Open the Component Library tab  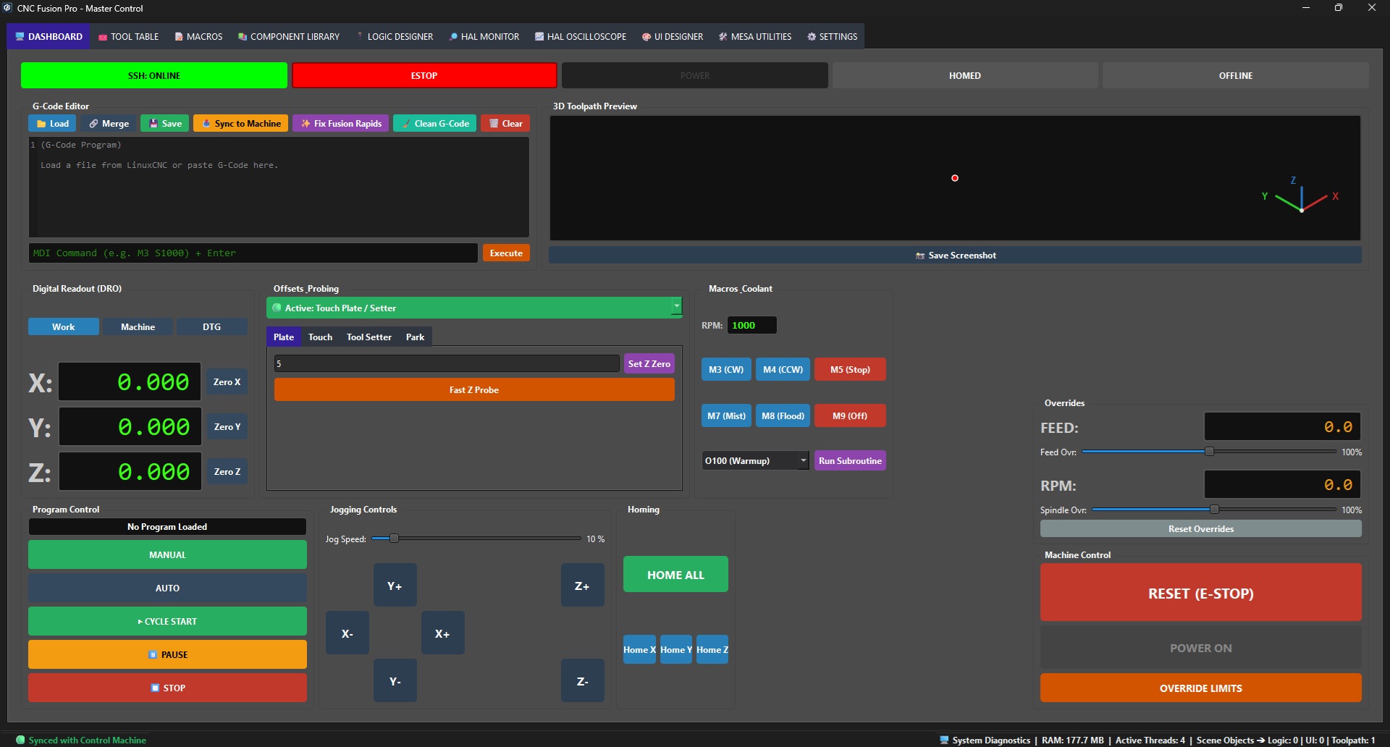[288, 36]
